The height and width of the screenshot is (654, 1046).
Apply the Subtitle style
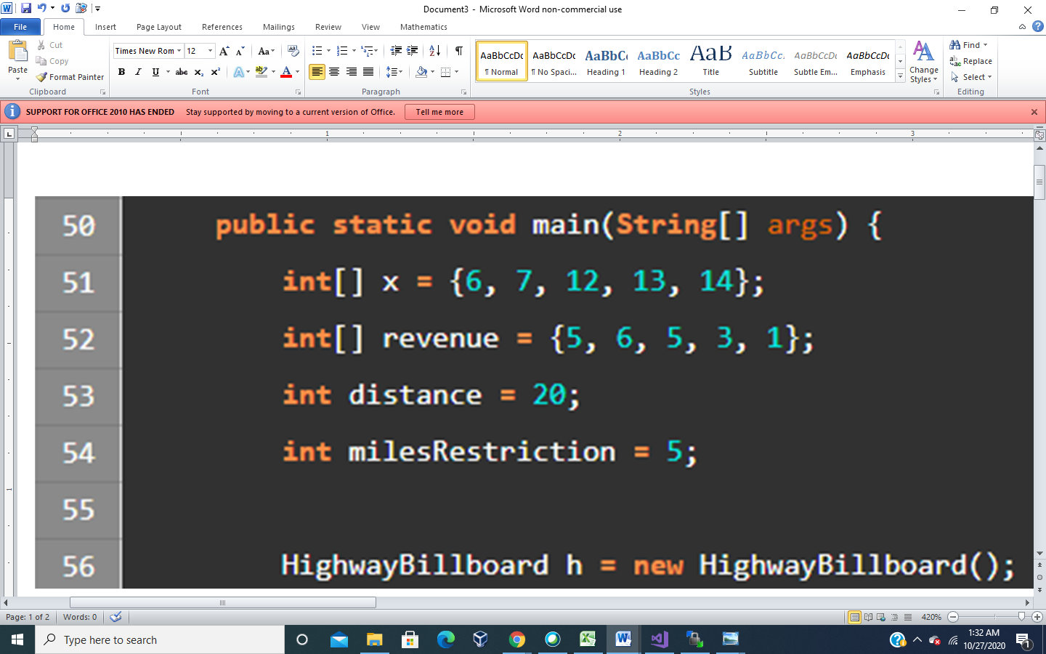(763, 61)
